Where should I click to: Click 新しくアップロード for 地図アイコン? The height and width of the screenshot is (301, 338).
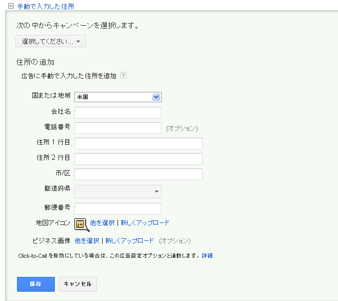click(x=145, y=223)
